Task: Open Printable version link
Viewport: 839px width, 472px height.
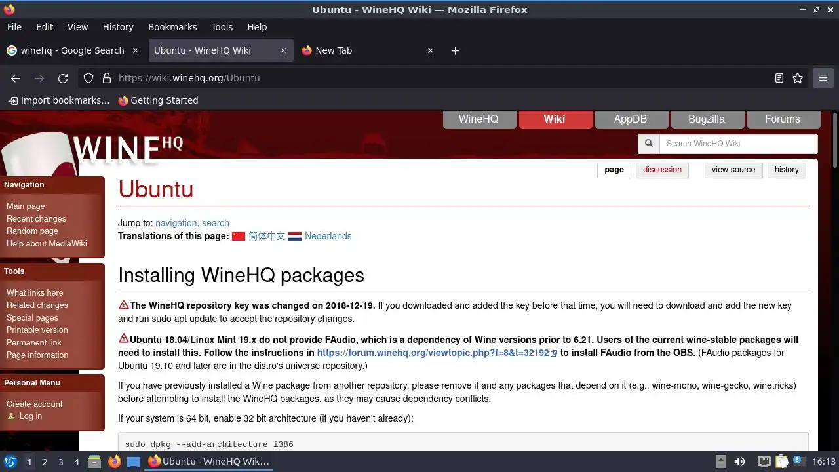Action: [x=37, y=330]
